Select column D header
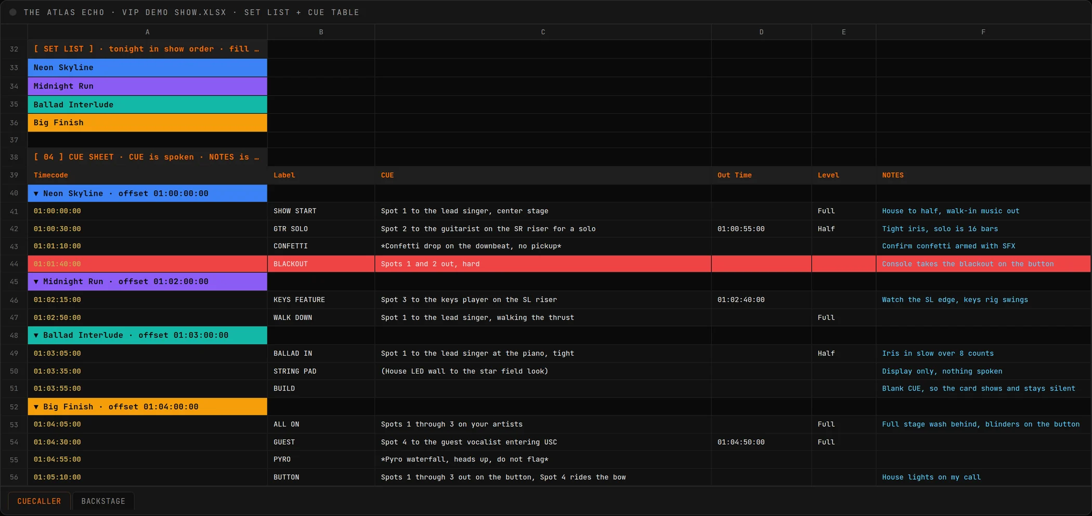 pyautogui.click(x=761, y=32)
